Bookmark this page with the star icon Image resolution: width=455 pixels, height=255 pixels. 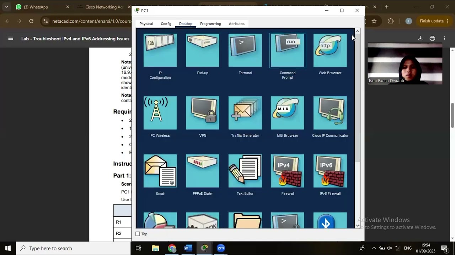(x=374, y=21)
